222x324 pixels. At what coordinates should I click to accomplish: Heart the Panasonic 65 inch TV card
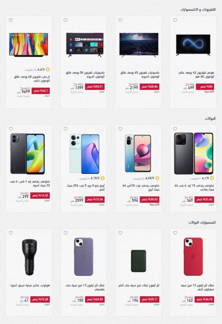click(x=120, y=20)
